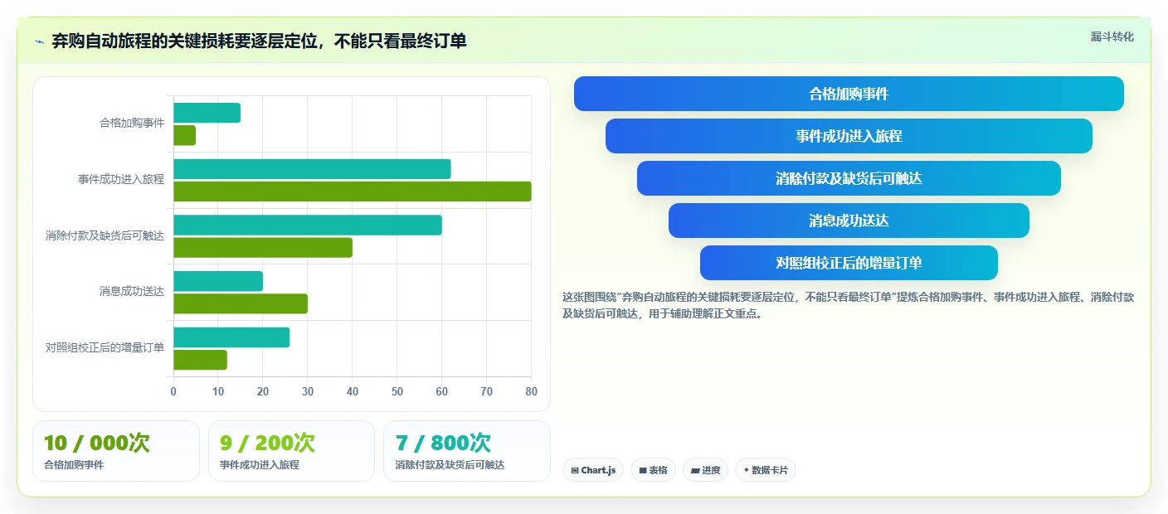The height and width of the screenshot is (514, 1168).
Task: Open the 10 / 000次 stat card
Action: tap(116, 451)
